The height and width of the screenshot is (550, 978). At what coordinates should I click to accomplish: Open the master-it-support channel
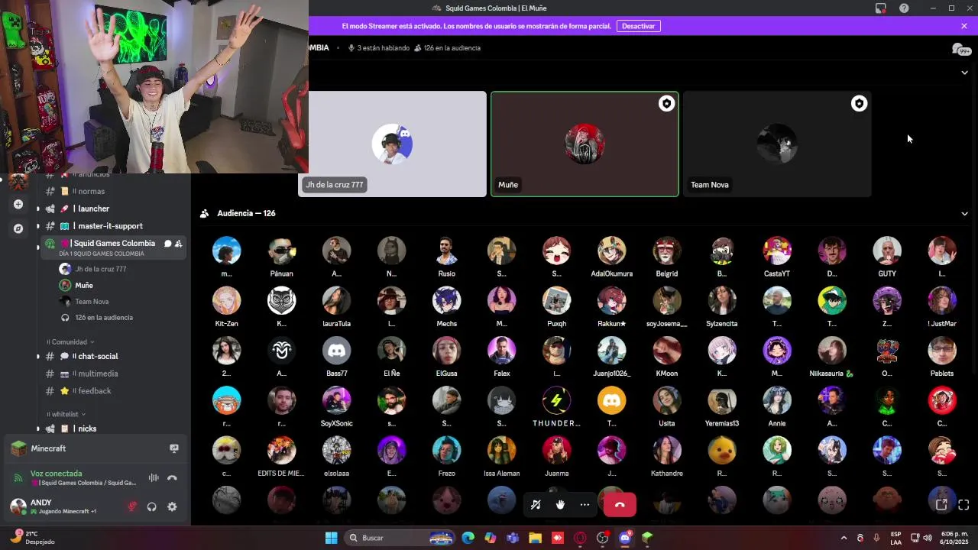(112, 226)
